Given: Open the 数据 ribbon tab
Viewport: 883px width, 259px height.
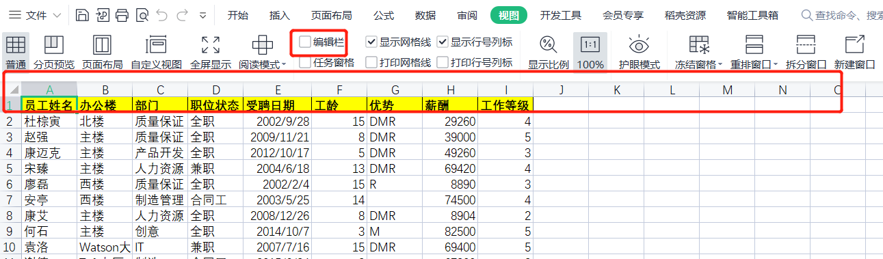Looking at the screenshot, I should click(425, 15).
